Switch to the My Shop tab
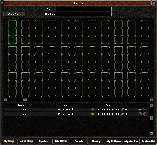This screenshot has width=157, height=145. (9, 141)
